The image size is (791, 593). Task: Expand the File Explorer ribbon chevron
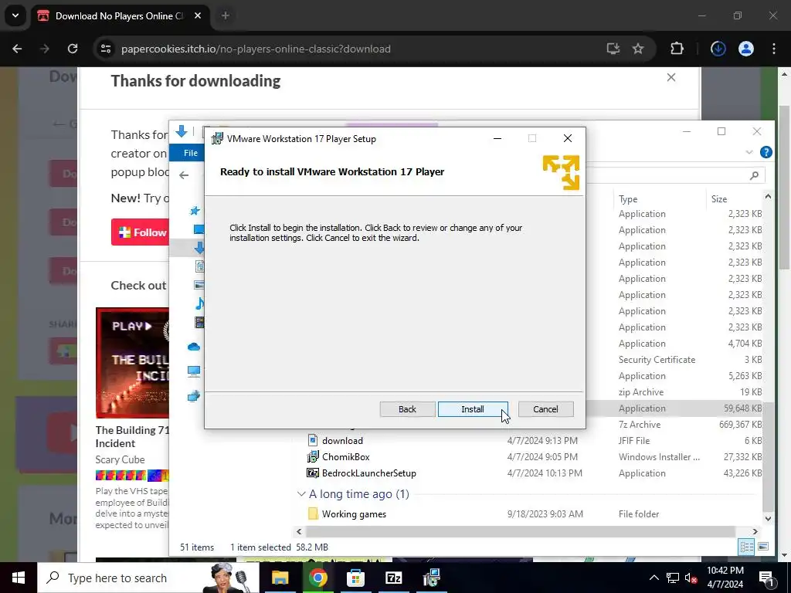point(749,152)
